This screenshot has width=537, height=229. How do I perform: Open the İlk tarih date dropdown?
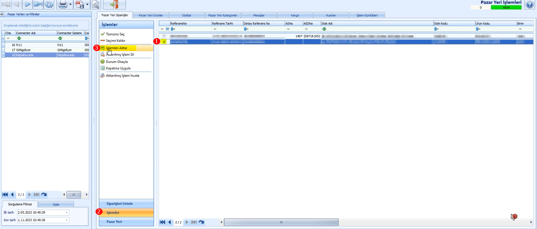click(67, 212)
